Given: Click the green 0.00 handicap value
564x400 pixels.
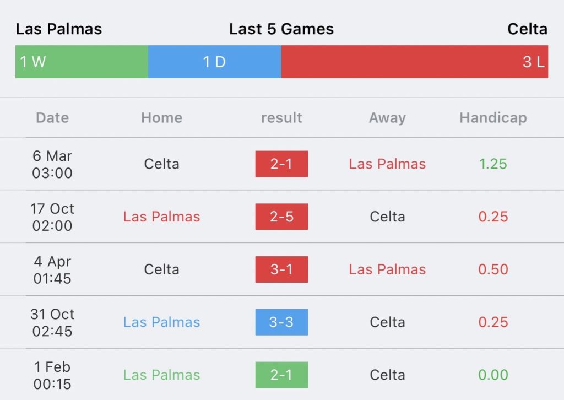Looking at the screenshot, I should (x=493, y=375).
